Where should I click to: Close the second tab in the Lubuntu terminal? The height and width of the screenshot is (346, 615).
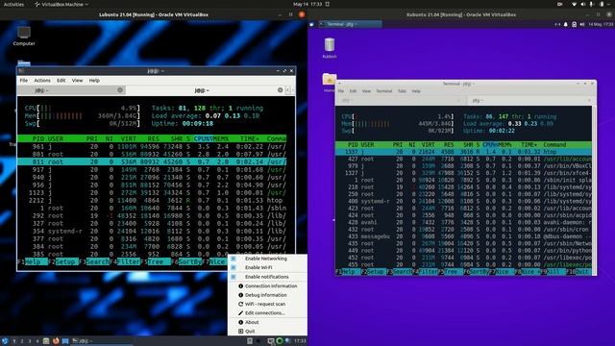coord(280,90)
